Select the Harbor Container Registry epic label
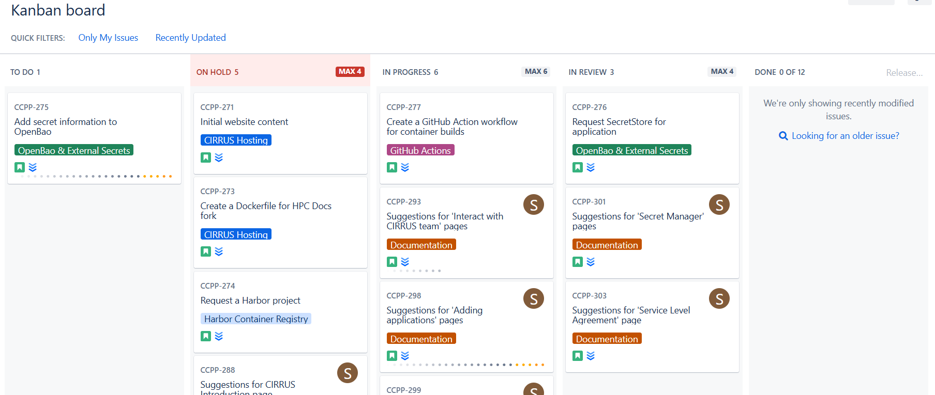 pyautogui.click(x=255, y=319)
